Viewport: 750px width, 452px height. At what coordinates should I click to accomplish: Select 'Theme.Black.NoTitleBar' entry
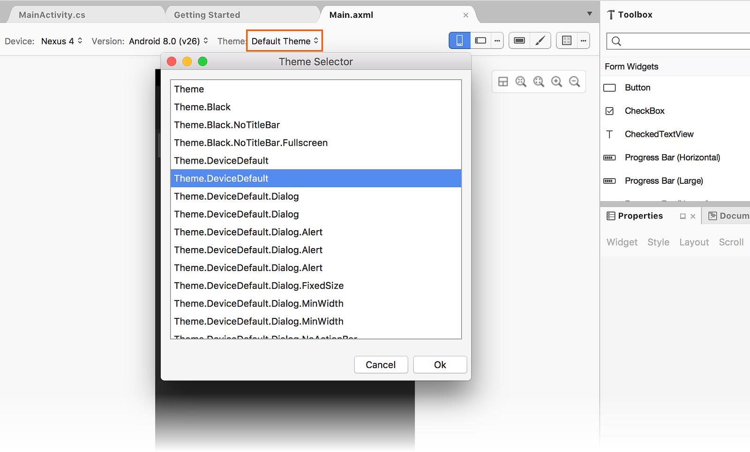click(x=316, y=125)
